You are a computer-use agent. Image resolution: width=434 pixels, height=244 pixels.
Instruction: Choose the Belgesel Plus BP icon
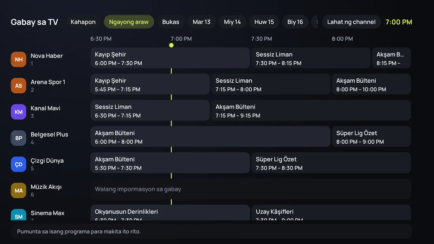pyautogui.click(x=18, y=138)
